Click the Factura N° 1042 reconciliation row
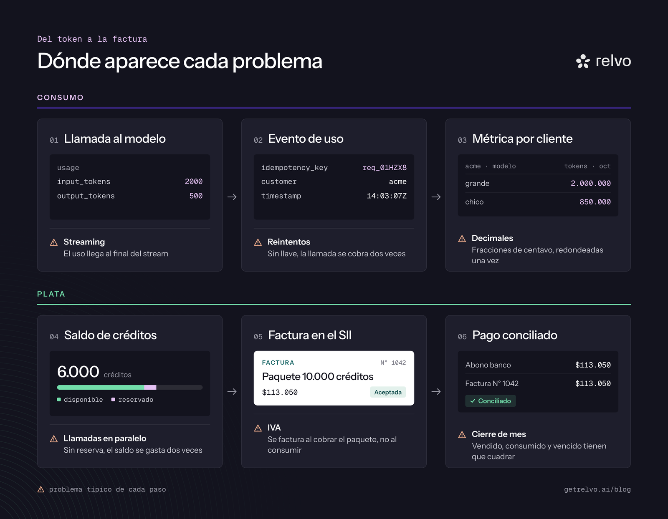This screenshot has width=668, height=519. pos(538,383)
